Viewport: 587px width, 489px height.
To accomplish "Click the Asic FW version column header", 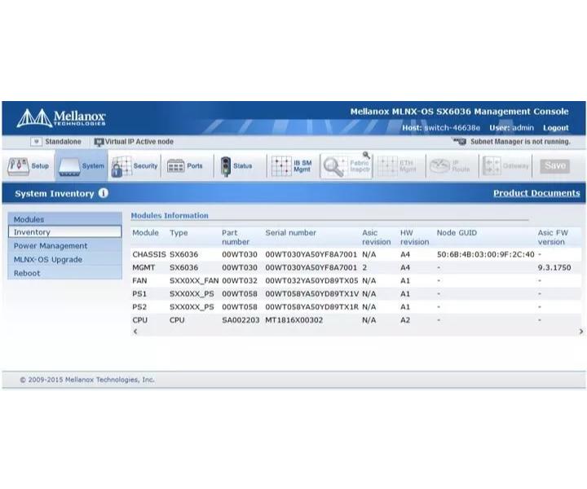I will 553,237.
